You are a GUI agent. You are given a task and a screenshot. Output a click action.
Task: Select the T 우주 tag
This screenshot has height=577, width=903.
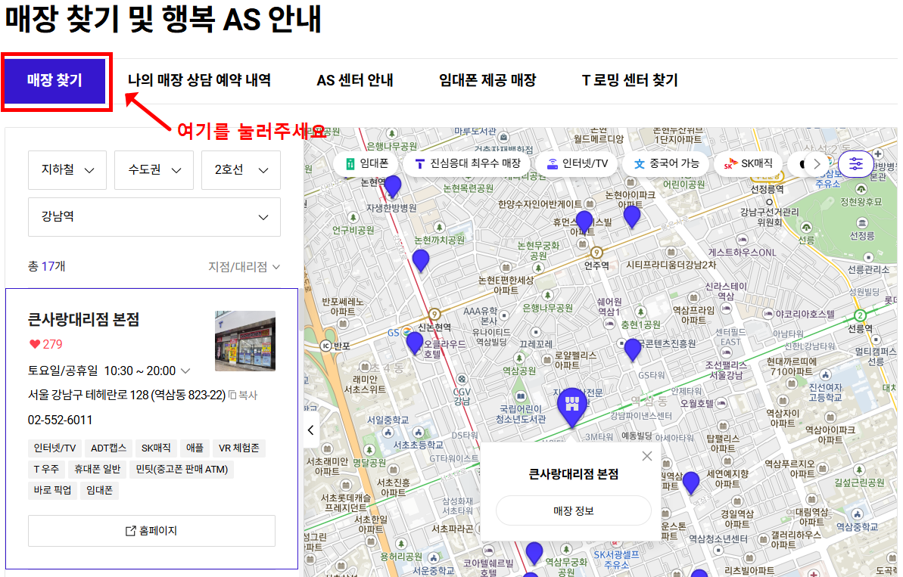coord(46,470)
